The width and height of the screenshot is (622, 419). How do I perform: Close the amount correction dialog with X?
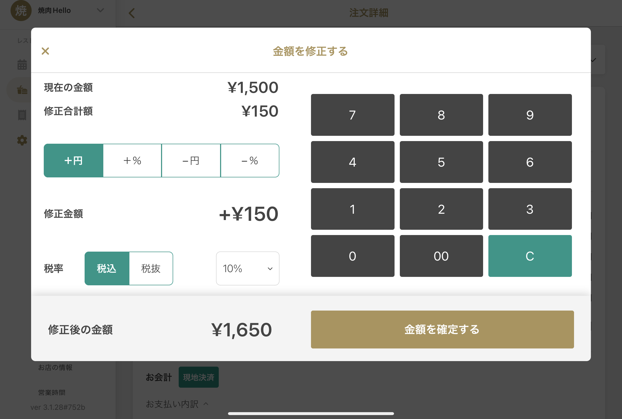[45, 51]
